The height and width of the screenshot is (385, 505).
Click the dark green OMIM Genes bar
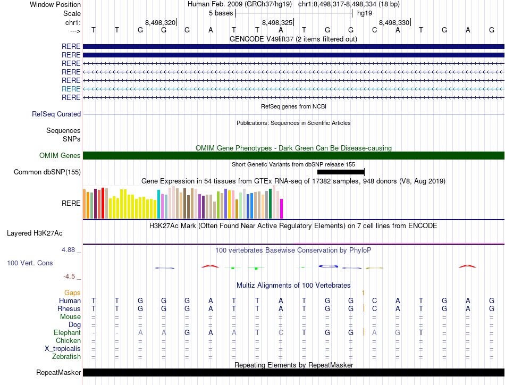tap(293, 155)
